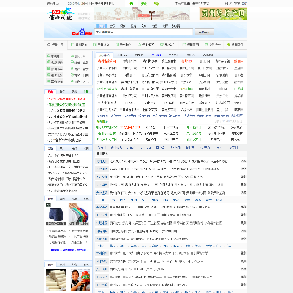Open the illustrated town banner in the header
Image resolution: width=293 pixels, height=293 pixels.
point(142,14)
